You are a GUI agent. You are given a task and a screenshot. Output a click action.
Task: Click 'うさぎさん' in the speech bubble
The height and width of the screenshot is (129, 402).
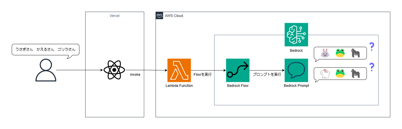click(x=24, y=49)
